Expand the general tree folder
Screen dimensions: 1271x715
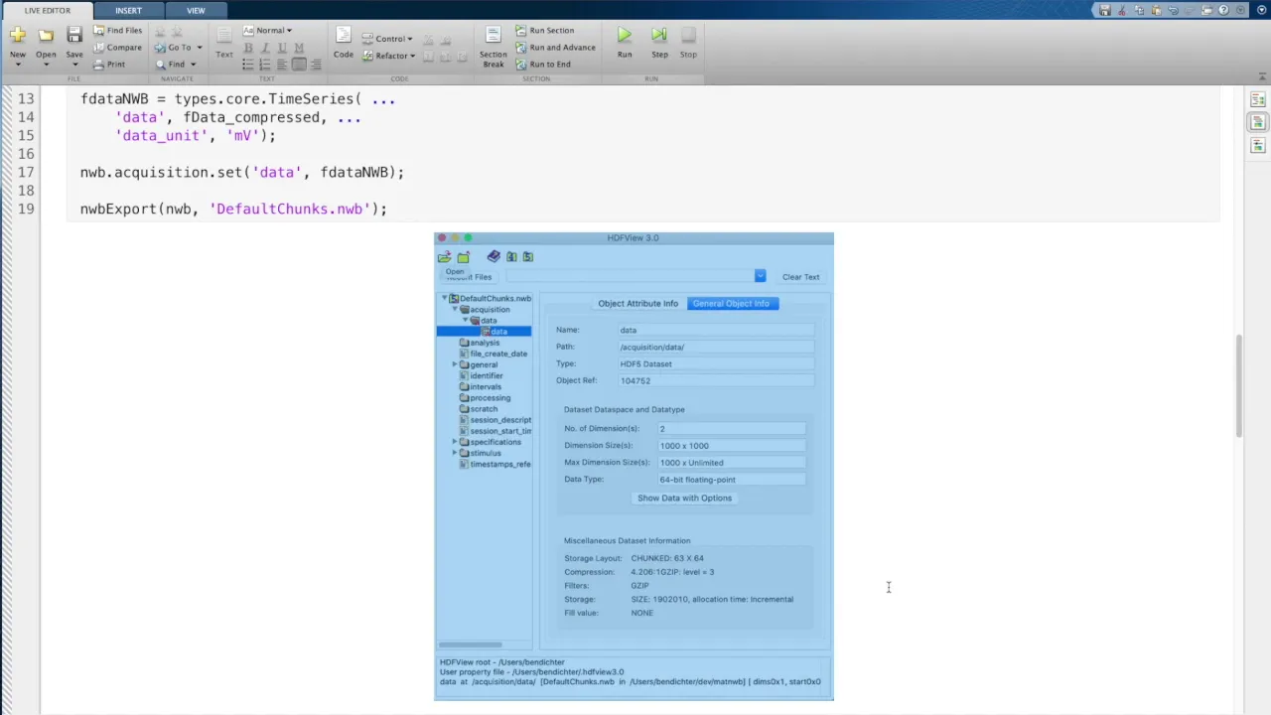[455, 364]
